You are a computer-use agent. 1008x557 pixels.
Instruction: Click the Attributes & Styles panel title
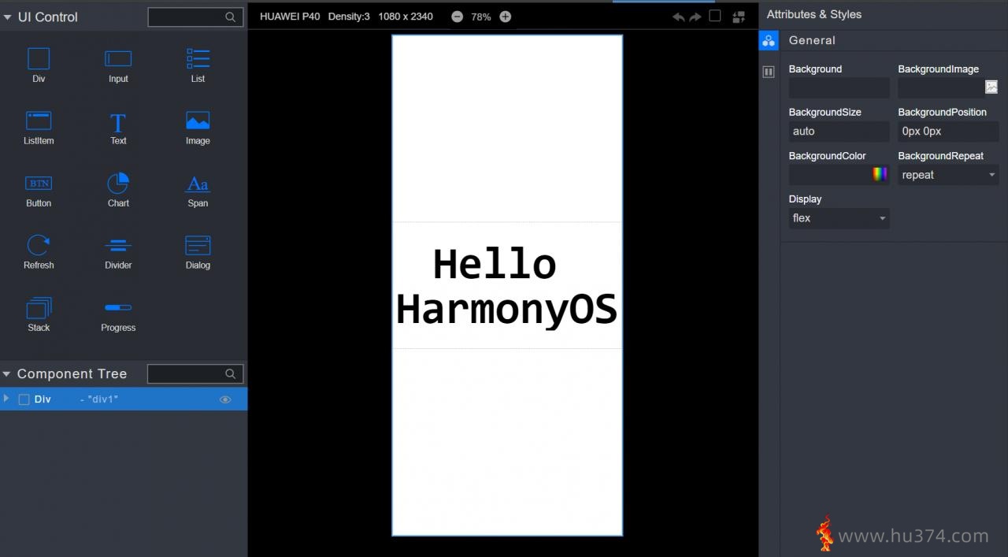point(814,14)
